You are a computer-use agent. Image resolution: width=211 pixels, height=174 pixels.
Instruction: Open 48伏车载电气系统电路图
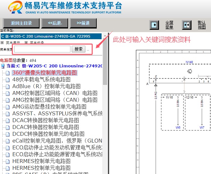(42, 79)
